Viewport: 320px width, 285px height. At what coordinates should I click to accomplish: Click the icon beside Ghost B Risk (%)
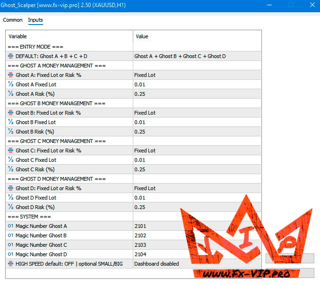tap(10, 131)
